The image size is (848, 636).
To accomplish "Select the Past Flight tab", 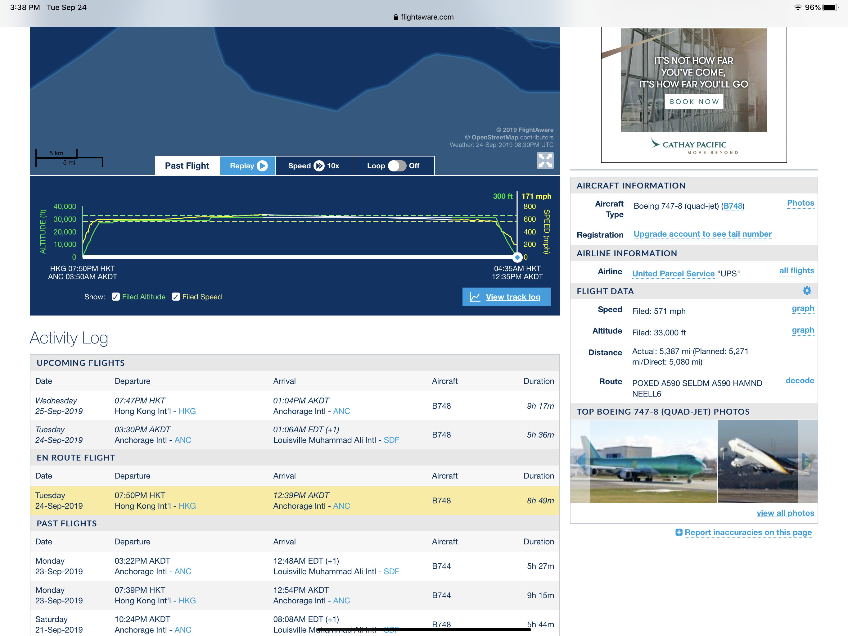I will pos(187,166).
